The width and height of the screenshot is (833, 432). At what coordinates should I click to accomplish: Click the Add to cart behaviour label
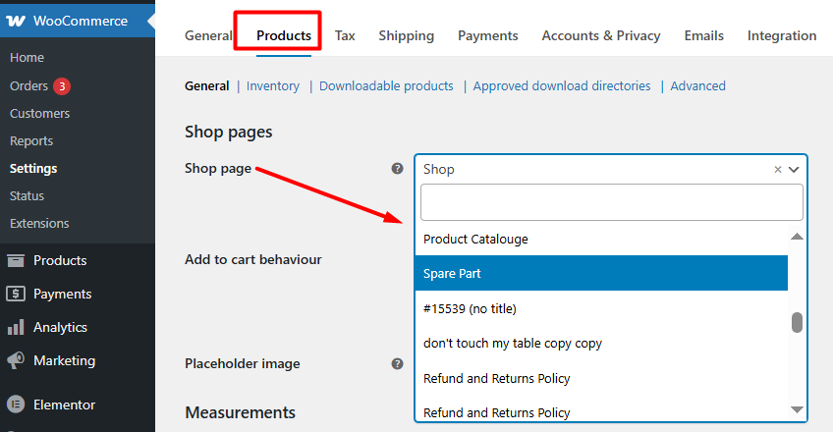[x=252, y=259]
